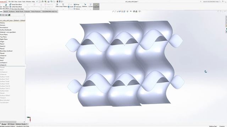This screenshot has height=127, width=227.
Task: Open the Reference Geometry tool
Action: tap(85, 6)
